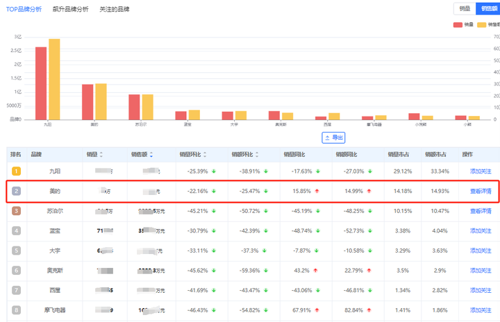Click rank 2 badge for 美的
Viewport: 500px width, 322px height.
tap(16, 191)
